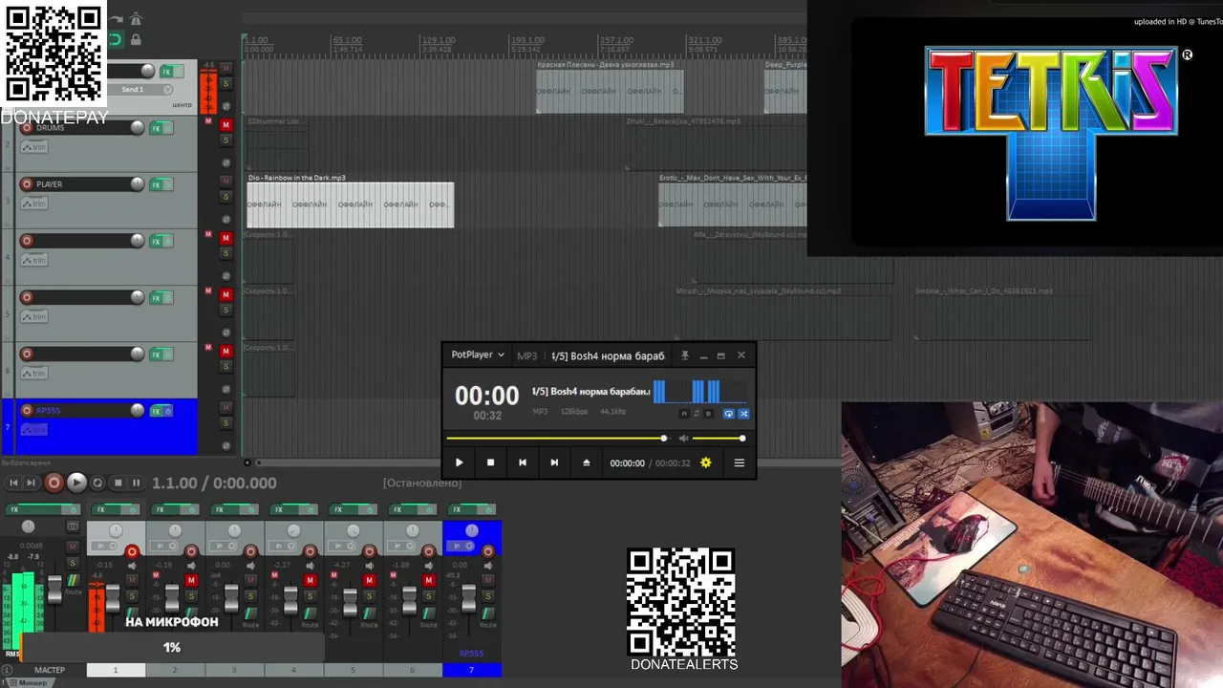This screenshot has width=1223, height=688.
Task: Adjust PotPlayer volume slider
Action: click(718, 439)
